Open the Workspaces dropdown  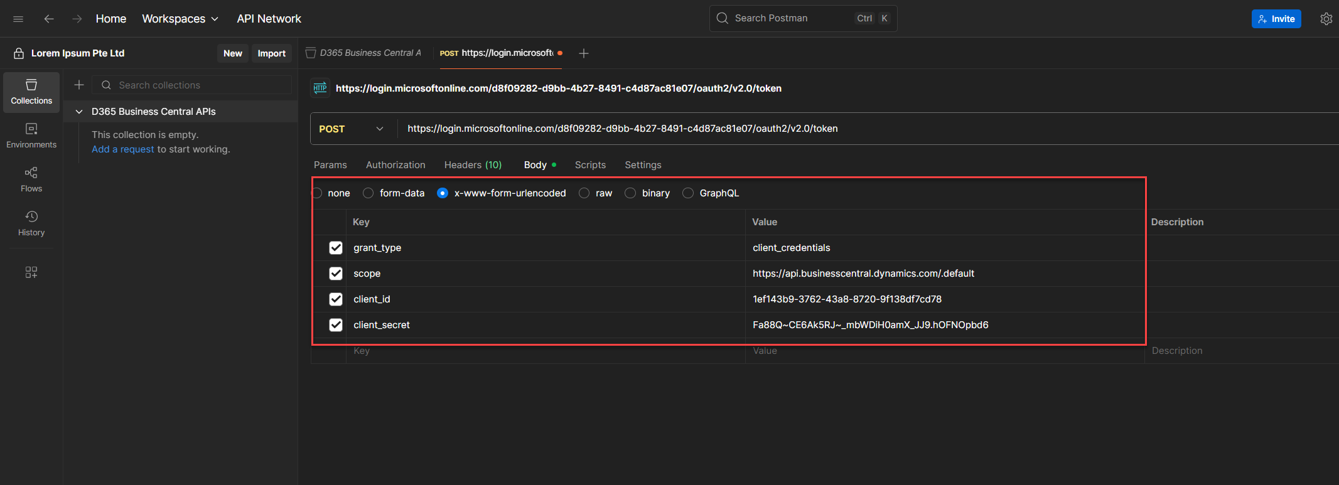(x=180, y=19)
